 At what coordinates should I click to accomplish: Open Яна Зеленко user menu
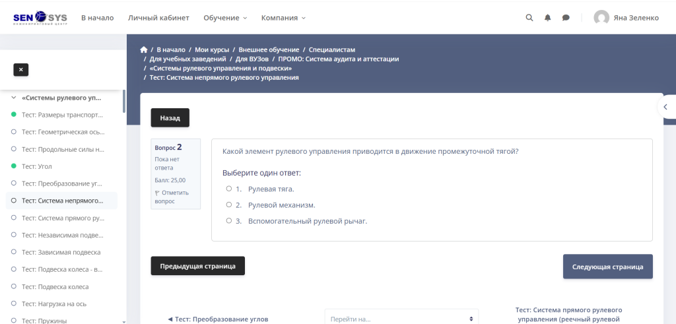pos(626,18)
